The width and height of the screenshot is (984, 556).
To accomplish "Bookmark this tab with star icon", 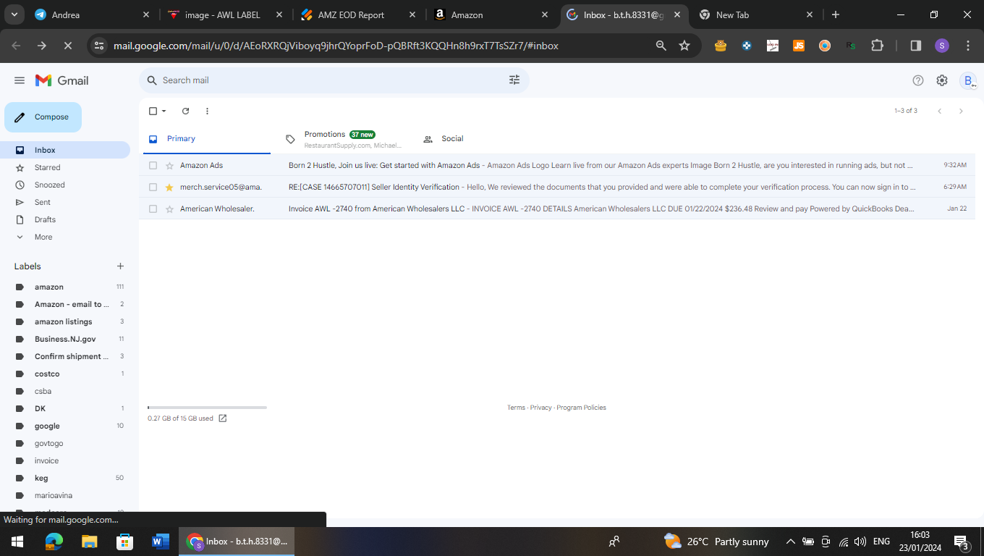I will point(684,46).
